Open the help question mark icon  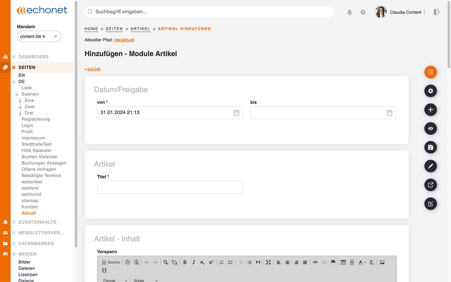[363, 12]
